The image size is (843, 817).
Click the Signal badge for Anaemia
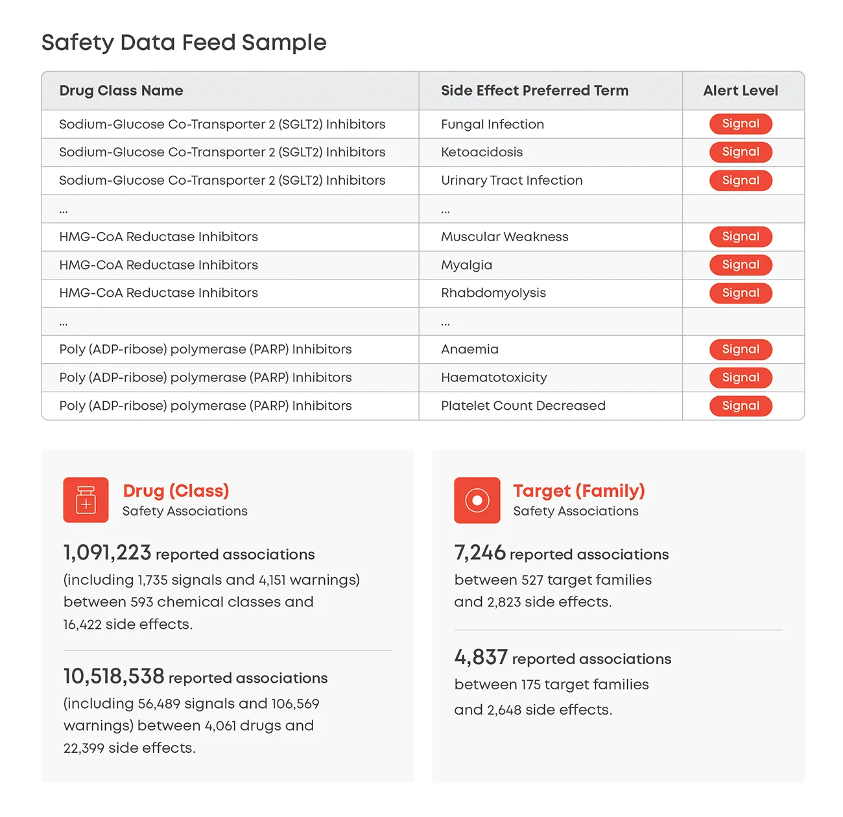click(x=741, y=349)
